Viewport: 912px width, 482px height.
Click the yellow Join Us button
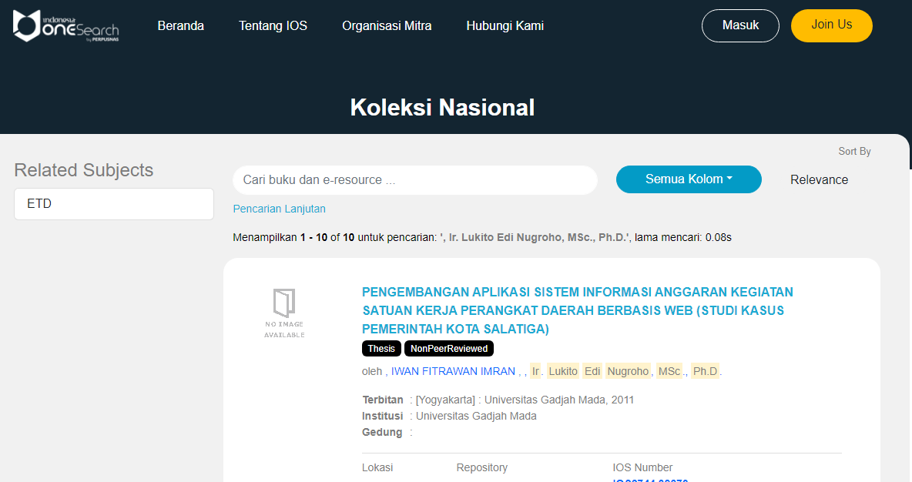(x=831, y=25)
